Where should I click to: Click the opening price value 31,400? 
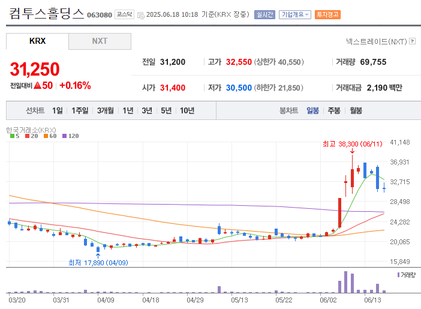point(173,88)
